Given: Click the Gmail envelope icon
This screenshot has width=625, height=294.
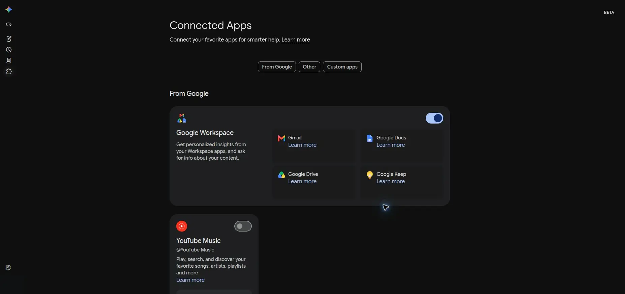Looking at the screenshot, I should click(x=281, y=138).
